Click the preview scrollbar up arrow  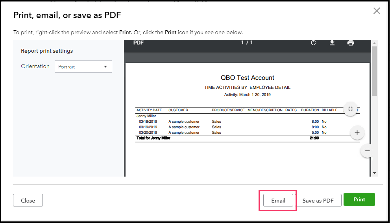[374, 43]
